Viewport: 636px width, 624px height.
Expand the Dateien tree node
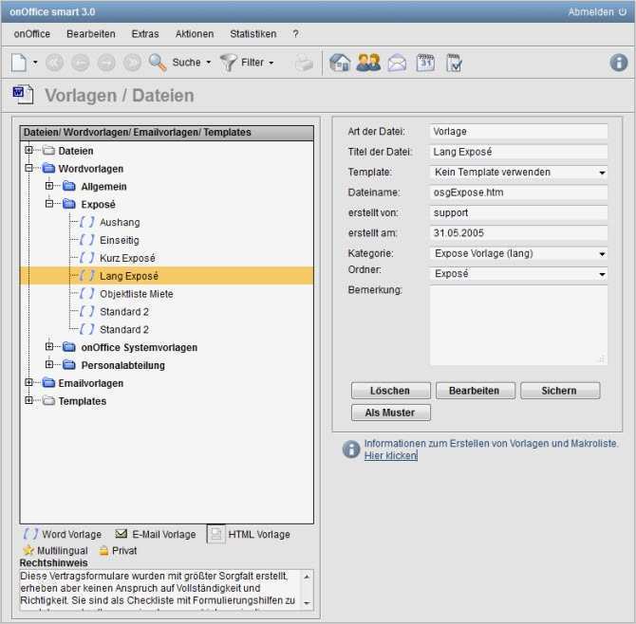click(x=28, y=151)
